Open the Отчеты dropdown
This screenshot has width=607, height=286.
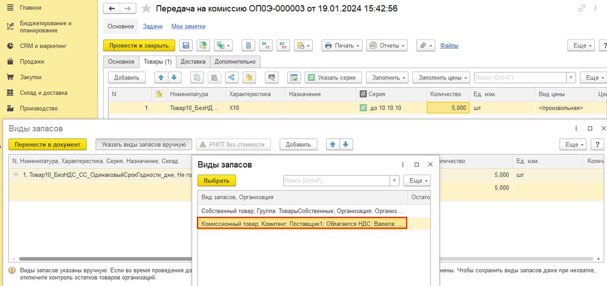click(x=386, y=46)
